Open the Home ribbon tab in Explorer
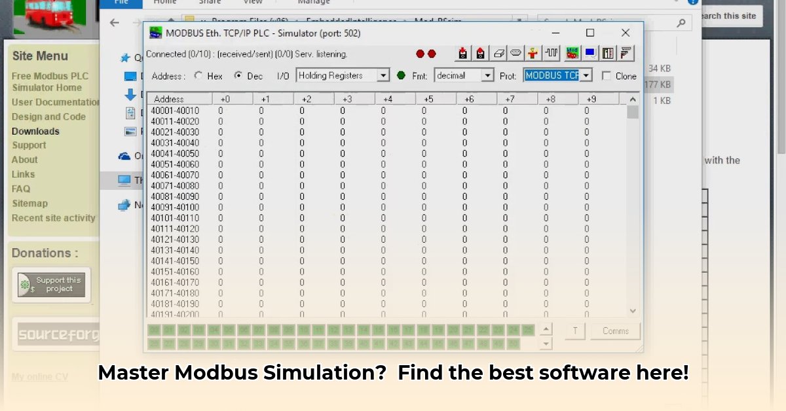Screen dimensions: 786x411 tap(165, 3)
